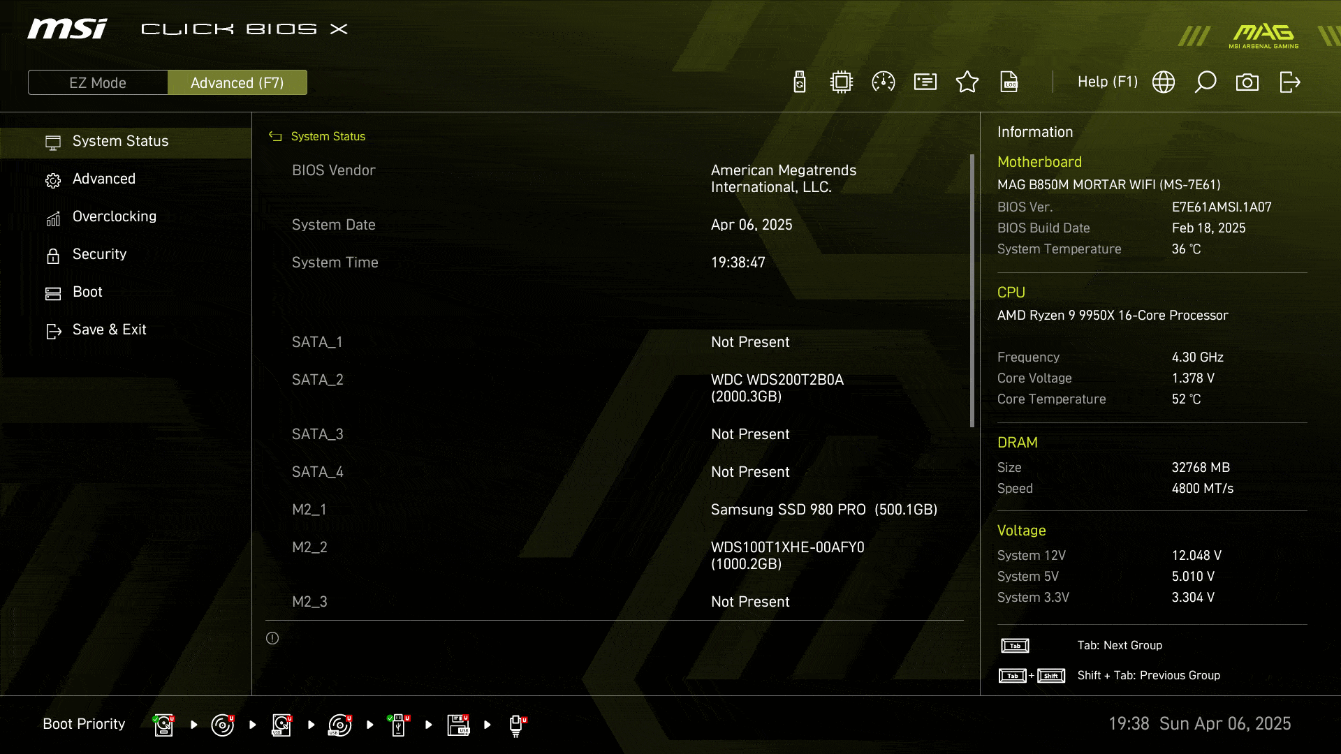Click the MAG B850M MORTAR WIFI model name
This screenshot has width=1341, height=754.
[x=1108, y=185]
